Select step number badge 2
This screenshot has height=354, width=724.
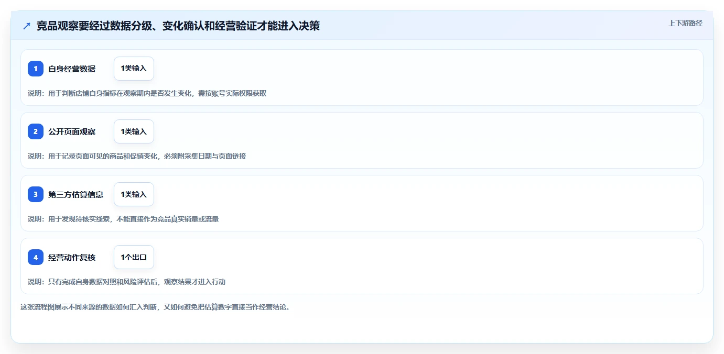[36, 131]
